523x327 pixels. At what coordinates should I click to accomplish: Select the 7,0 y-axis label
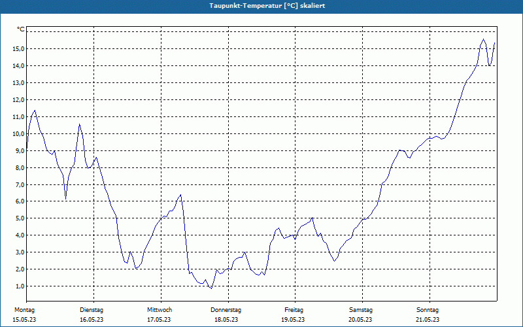coord(20,185)
